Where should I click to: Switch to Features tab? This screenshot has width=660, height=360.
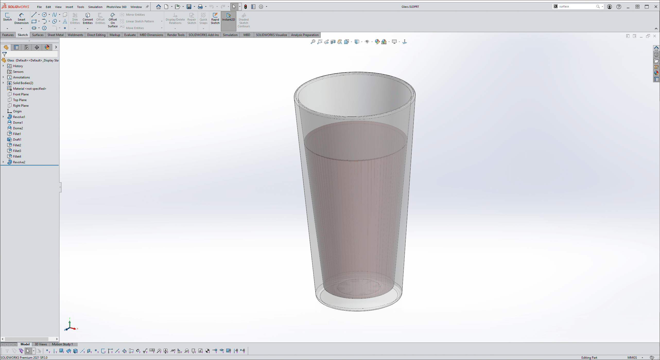point(8,35)
